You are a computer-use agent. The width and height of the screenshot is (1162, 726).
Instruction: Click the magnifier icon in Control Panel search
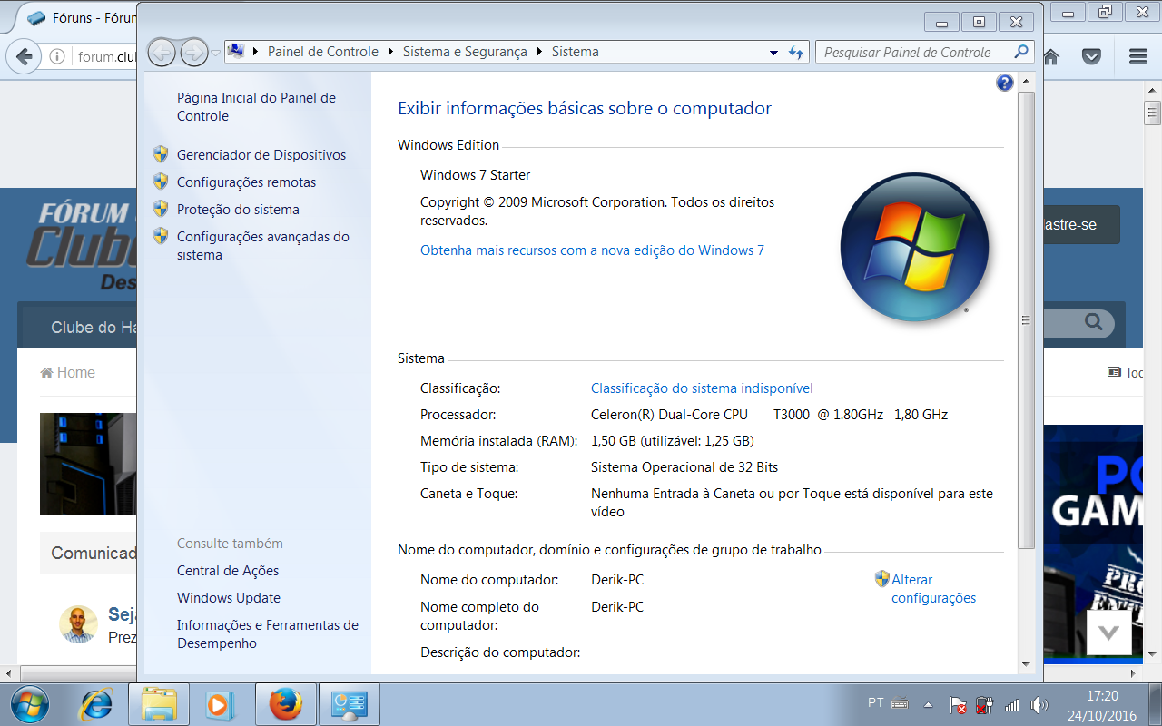tap(1021, 52)
